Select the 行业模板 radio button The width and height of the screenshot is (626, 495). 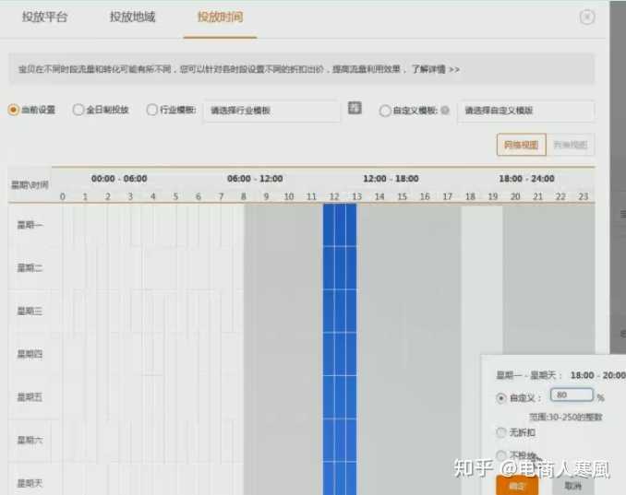[152, 110]
